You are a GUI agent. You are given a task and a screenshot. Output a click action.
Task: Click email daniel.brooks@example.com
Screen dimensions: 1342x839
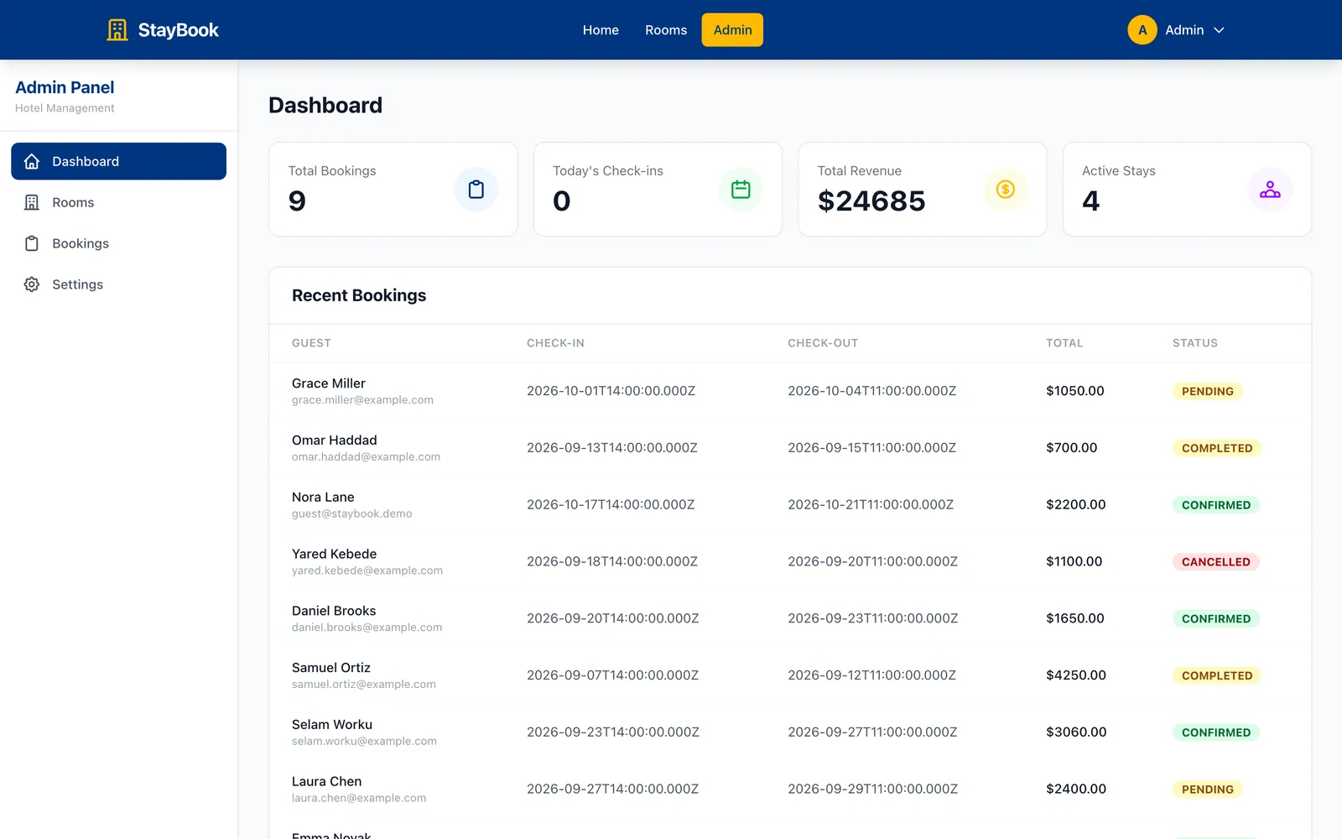[367, 628]
